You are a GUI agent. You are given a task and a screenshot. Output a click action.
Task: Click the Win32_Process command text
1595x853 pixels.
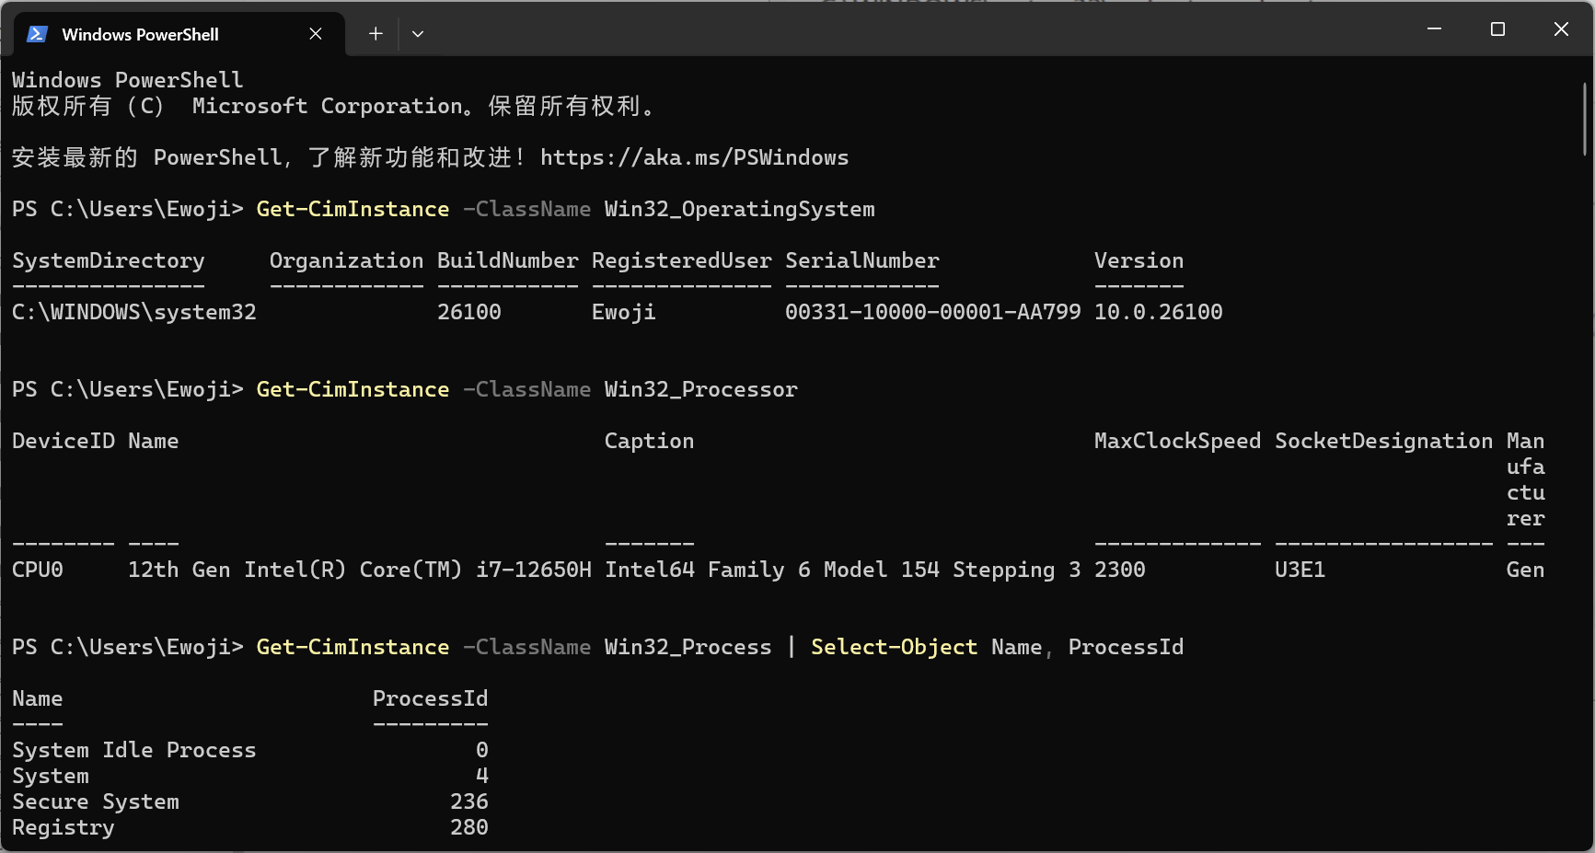point(688,647)
